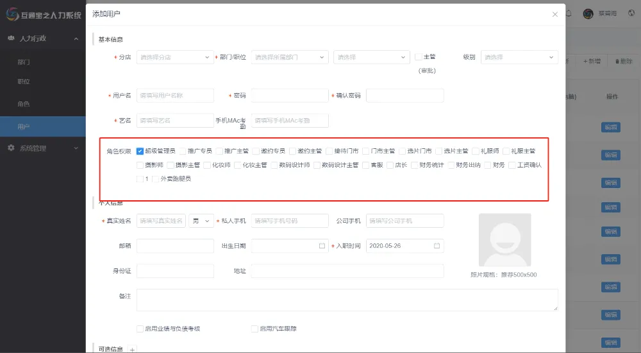This screenshot has width=641, height=353.
Task: Click the globe icon in top bar
Action: tap(631, 13)
